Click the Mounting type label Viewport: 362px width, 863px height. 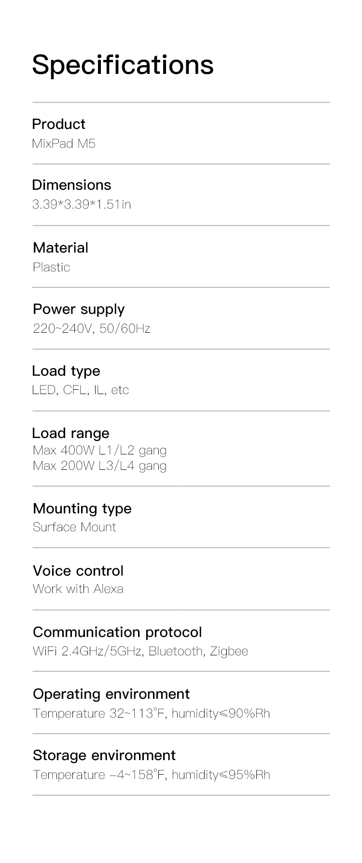(x=82, y=509)
